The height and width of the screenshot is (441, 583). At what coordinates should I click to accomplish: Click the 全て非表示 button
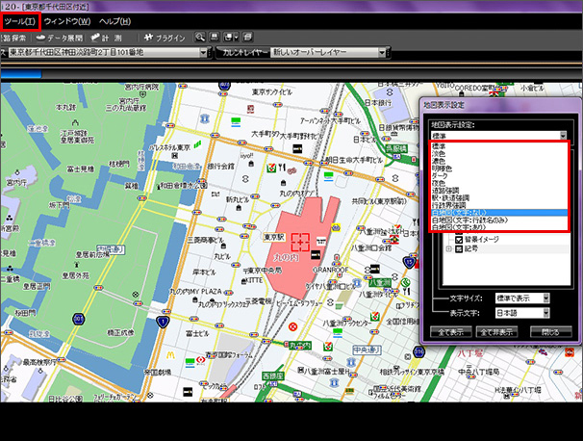(496, 332)
